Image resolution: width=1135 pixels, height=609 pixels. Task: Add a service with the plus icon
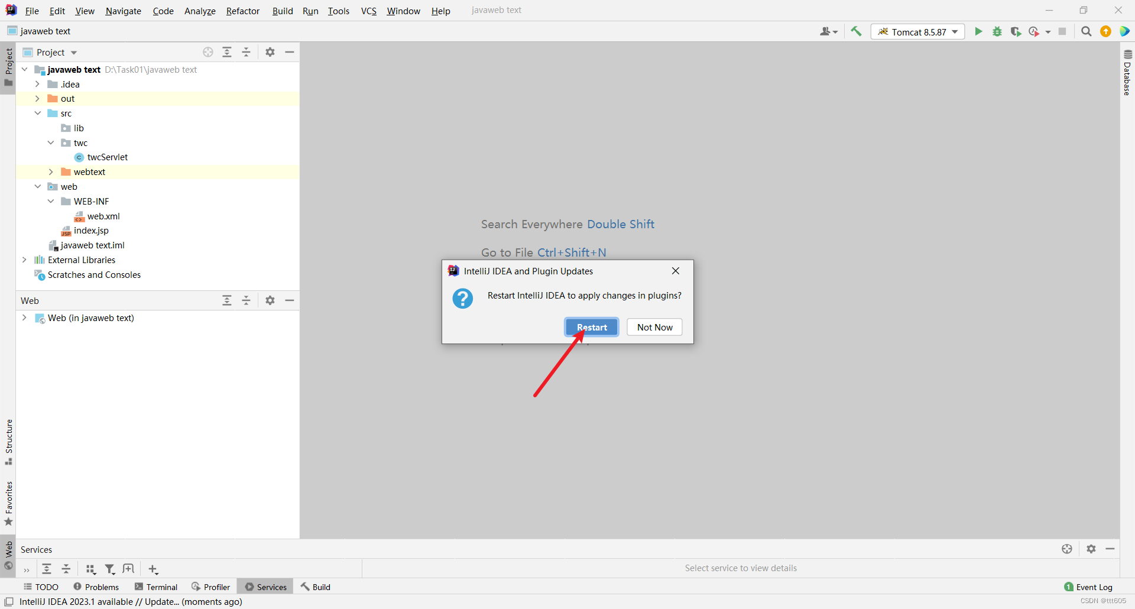[x=153, y=569]
